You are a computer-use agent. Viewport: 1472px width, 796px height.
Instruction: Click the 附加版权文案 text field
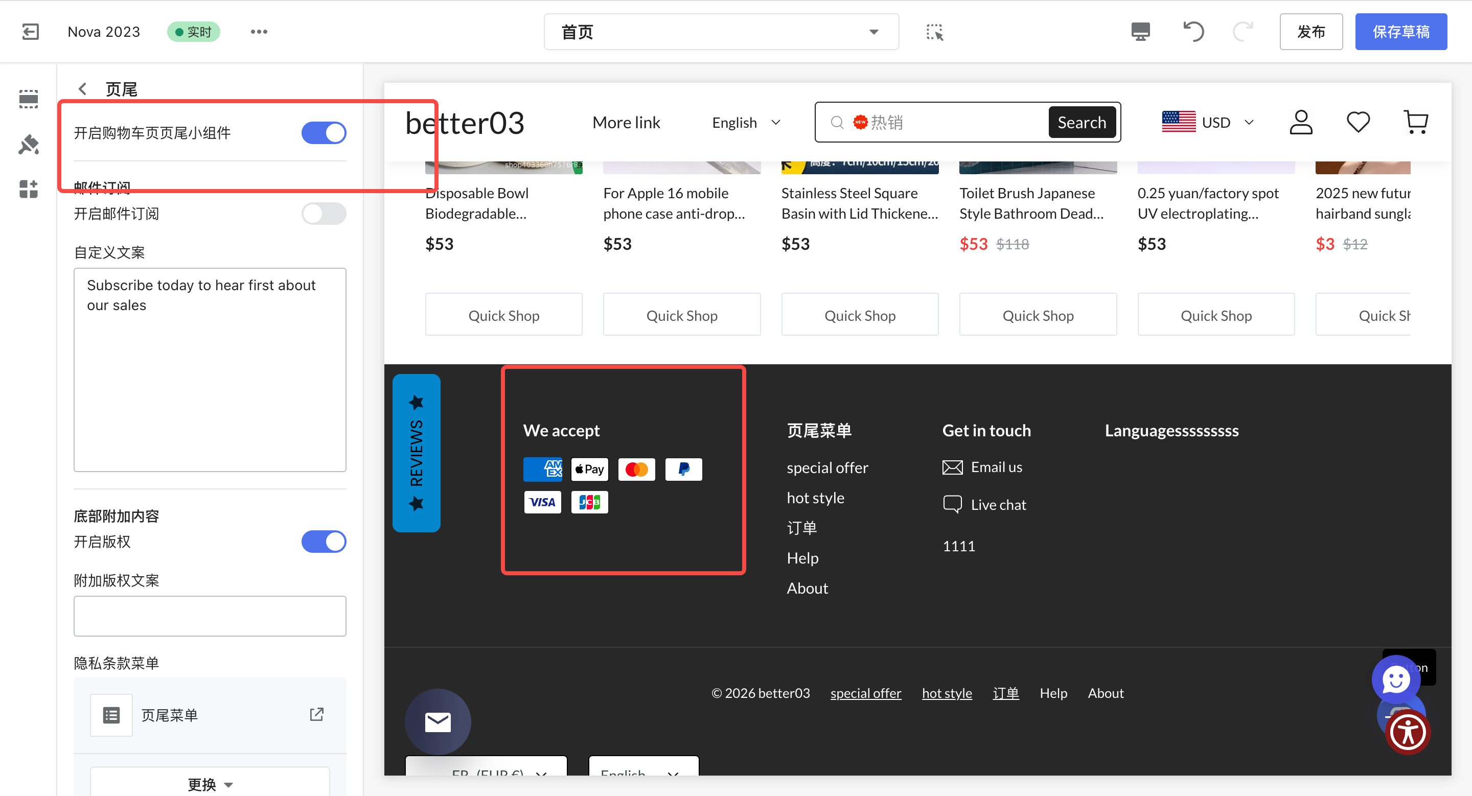(210, 616)
